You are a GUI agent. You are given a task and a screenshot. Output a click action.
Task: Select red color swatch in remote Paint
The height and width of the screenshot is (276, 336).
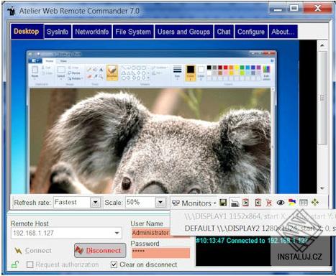point(225,68)
